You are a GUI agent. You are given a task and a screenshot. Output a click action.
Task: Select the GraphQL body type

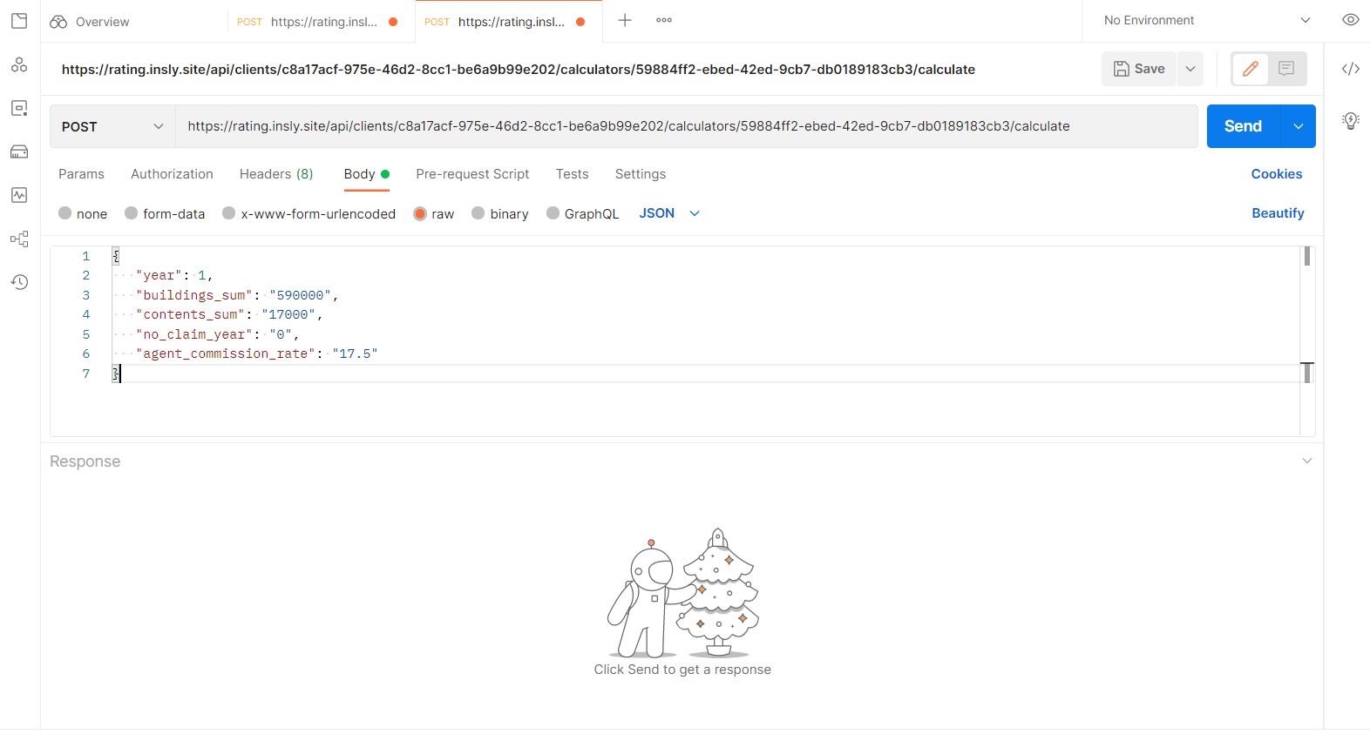click(553, 213)
